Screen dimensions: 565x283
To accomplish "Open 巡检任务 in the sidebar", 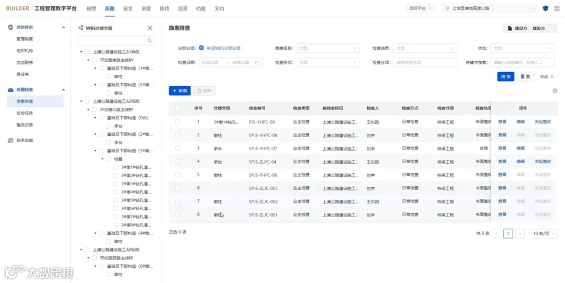I will (x=25, y=113).
